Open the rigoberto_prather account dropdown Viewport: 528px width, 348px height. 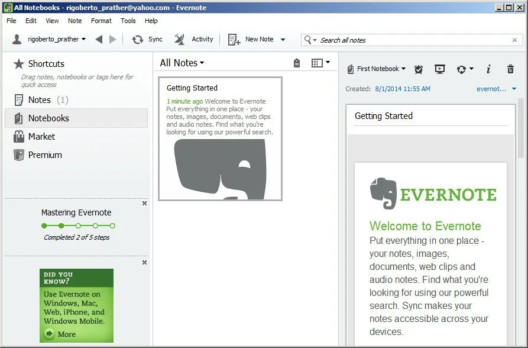coord(57,39)
